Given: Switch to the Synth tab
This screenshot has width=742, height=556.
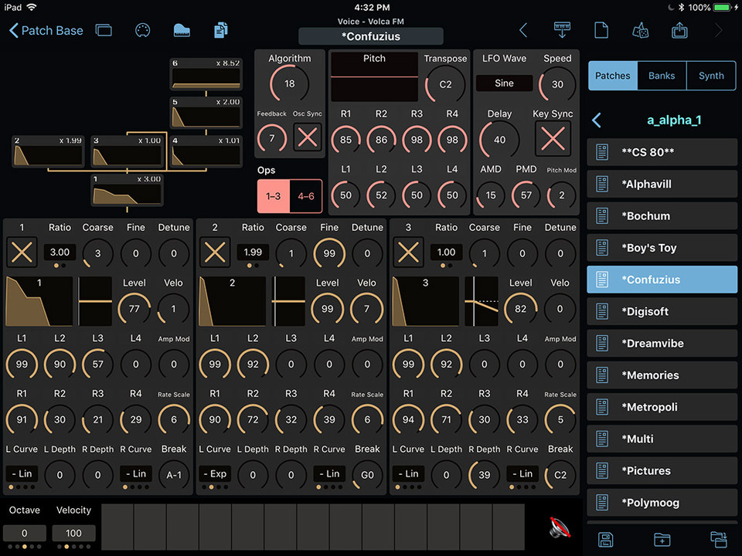Looking at the screenshot, I should (711, 76).
